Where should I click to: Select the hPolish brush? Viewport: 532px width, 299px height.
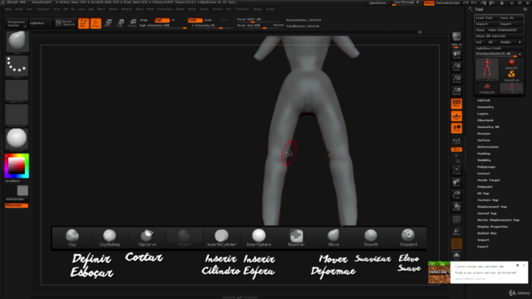[185, 238]
